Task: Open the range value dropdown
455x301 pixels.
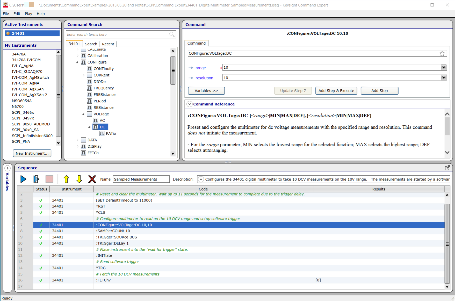Action: coord(444,67)
